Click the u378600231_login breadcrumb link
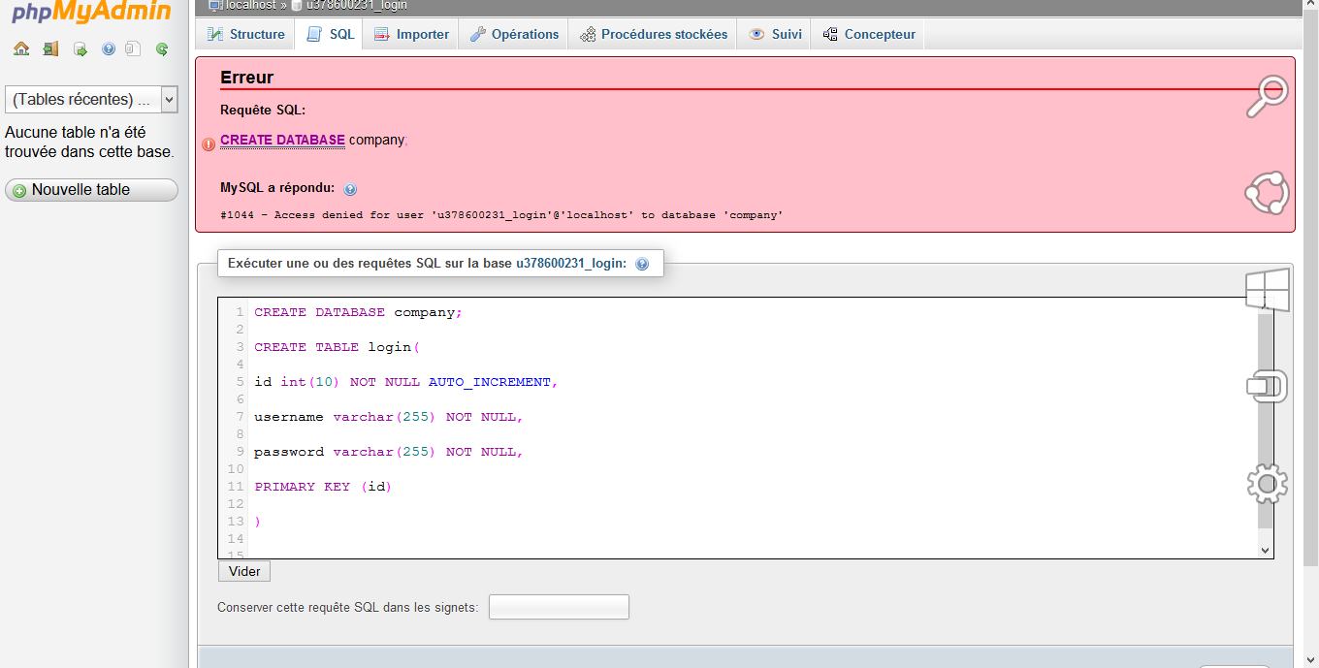1319x668 pixels. click(356, 5)
